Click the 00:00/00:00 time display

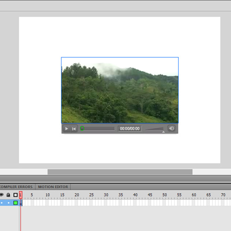click(130, 128)
